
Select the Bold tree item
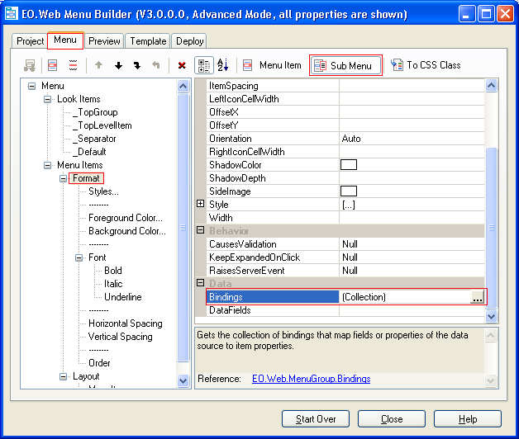[113, 271]
